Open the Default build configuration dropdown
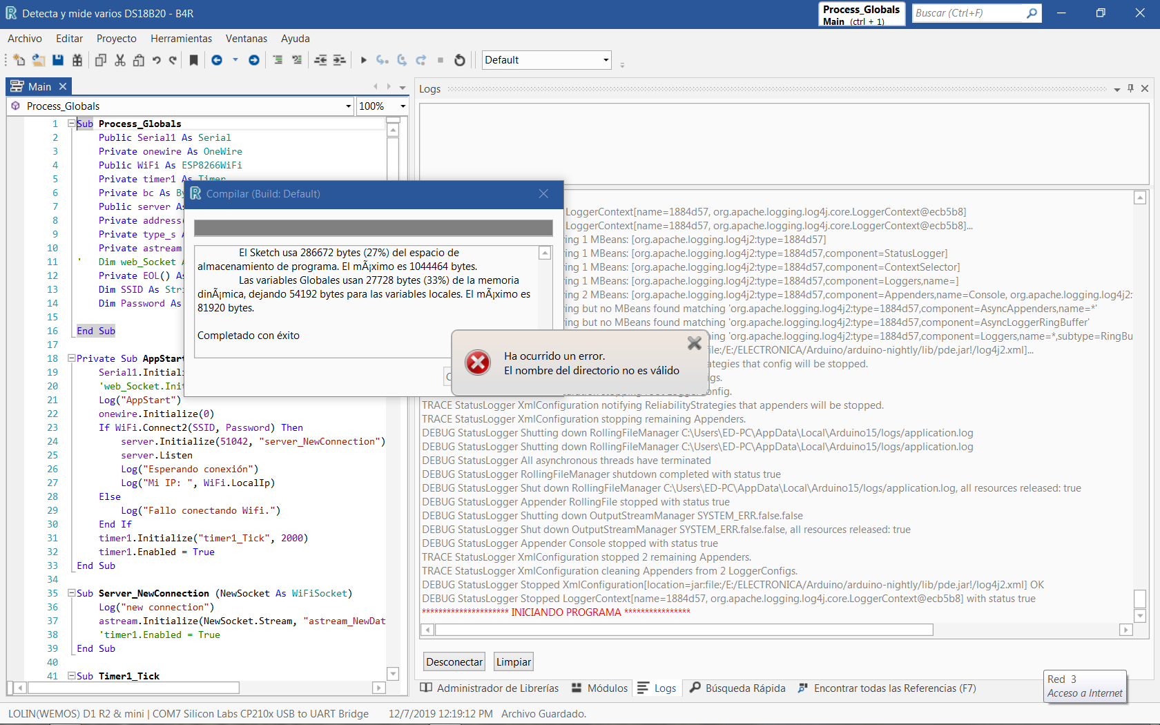The height and width of the screenshot is (725, 1160). point(606,60)
